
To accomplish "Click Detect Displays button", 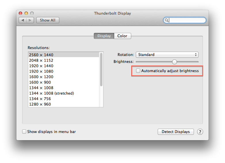I will (x=176, y=132).
